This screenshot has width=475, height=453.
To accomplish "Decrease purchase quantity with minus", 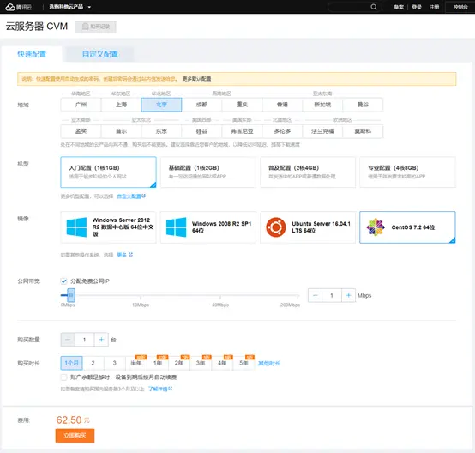I will coord(68,340).
